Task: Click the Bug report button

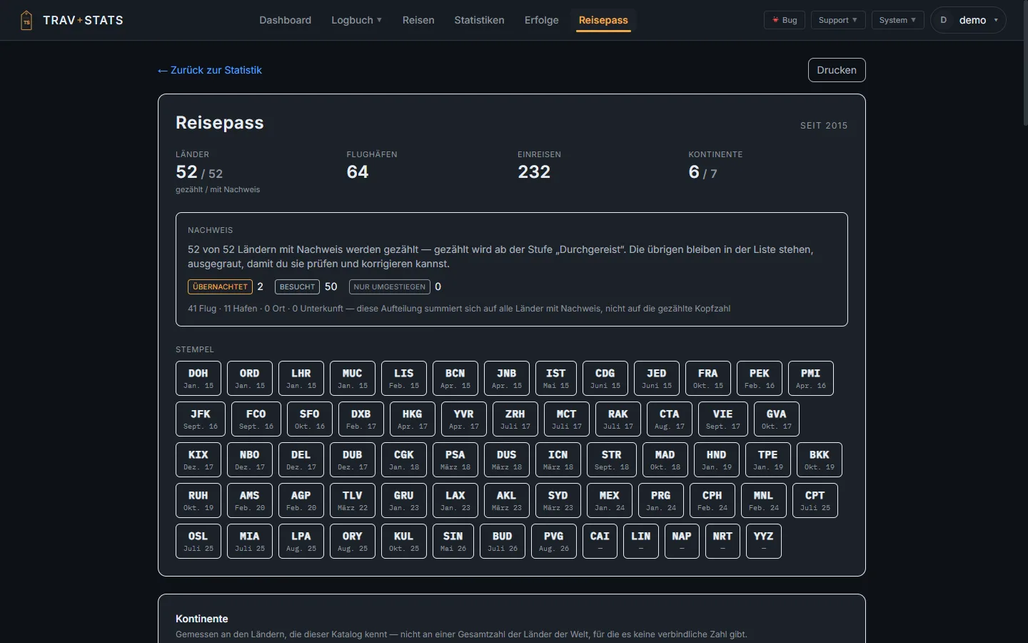Action: pyautogui.click(x=785, y=20)
